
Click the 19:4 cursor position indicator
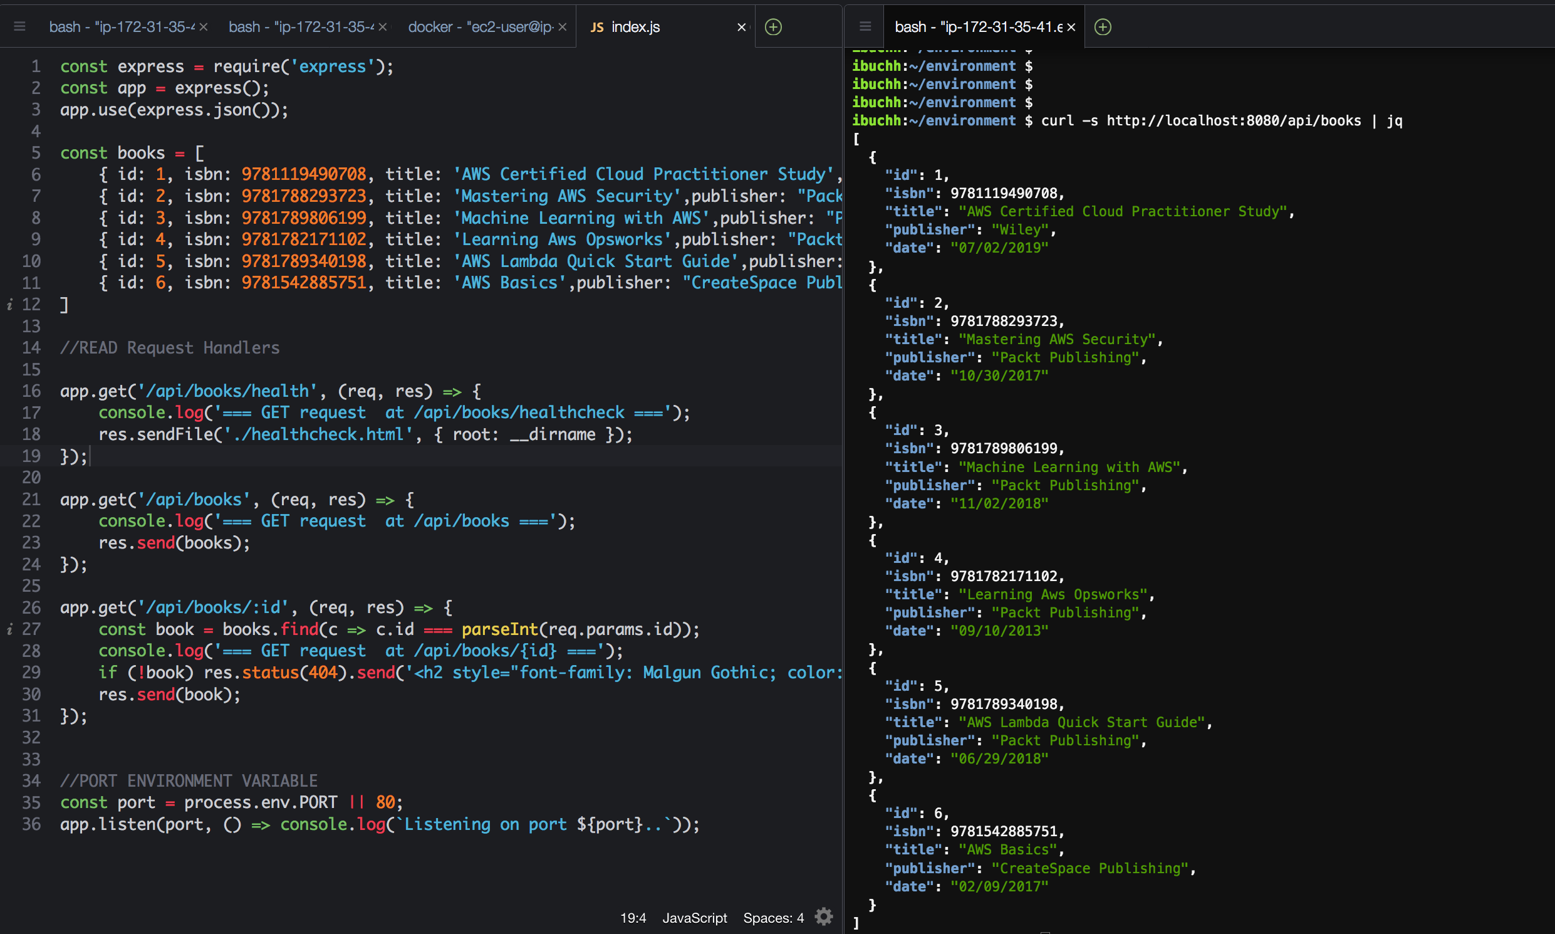coord(633,918)
